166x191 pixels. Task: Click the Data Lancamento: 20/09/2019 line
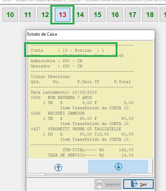[64, 92]
